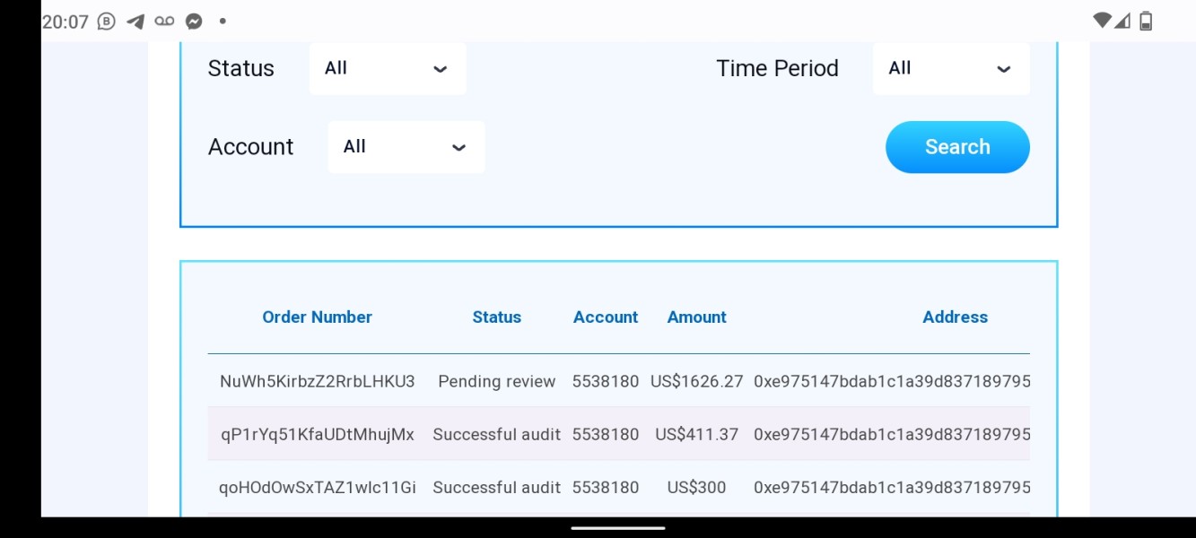Select order qP1rYq51KfaUDtMhujMx

coord(317,435)
